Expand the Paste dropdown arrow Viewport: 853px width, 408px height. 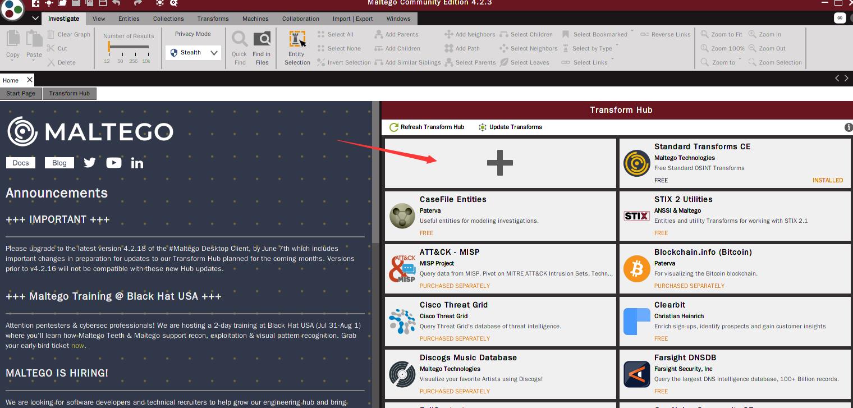(x=34, y=61)
